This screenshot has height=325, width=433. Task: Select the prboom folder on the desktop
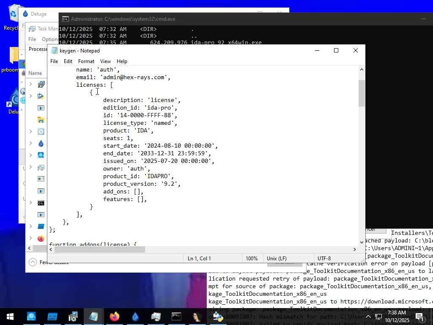pos(11,60)
